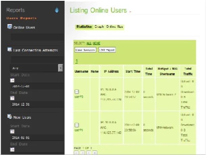Click the ALL select link
The image size is (206, 155).
[x=89, y=43]
